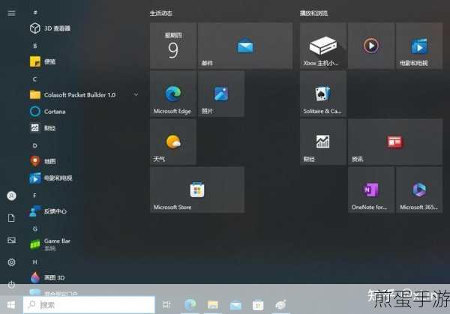Screen dimensions: 450x314
Task: Open the Microsoft 365 tile
Action: [419, 190]
